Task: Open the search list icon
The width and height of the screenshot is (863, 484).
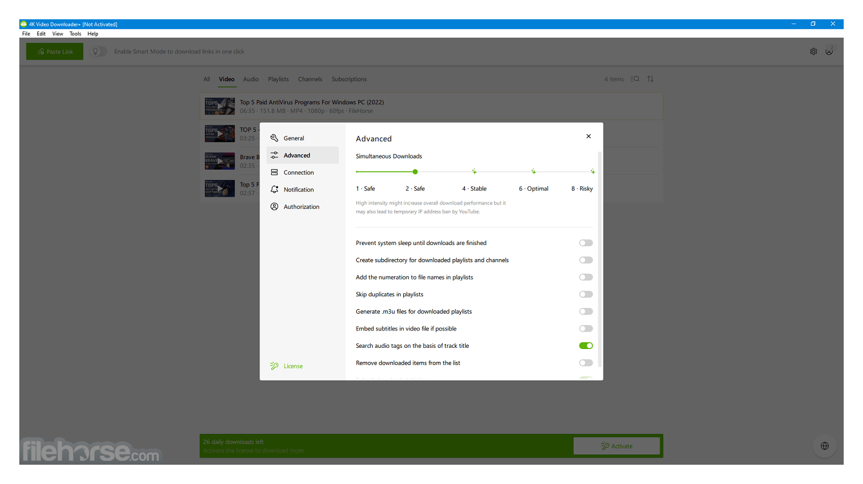Action: [x=634, y=79]
